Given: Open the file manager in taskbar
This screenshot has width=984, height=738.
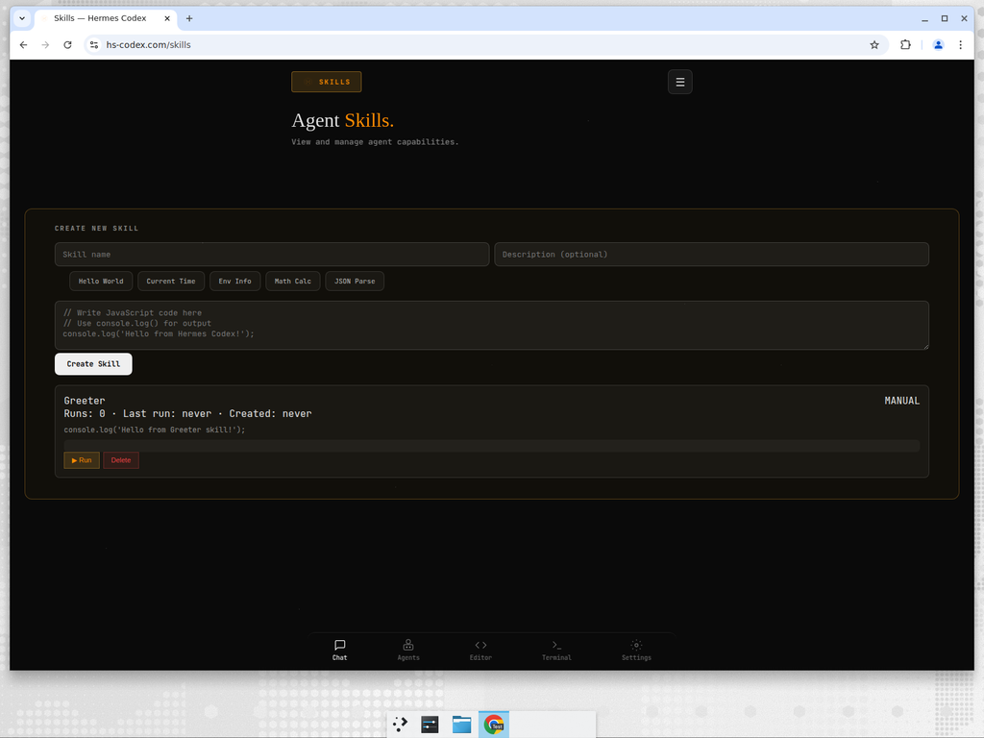Looking at the screenshot, I should pyautogui.click(x=462, y=725).
